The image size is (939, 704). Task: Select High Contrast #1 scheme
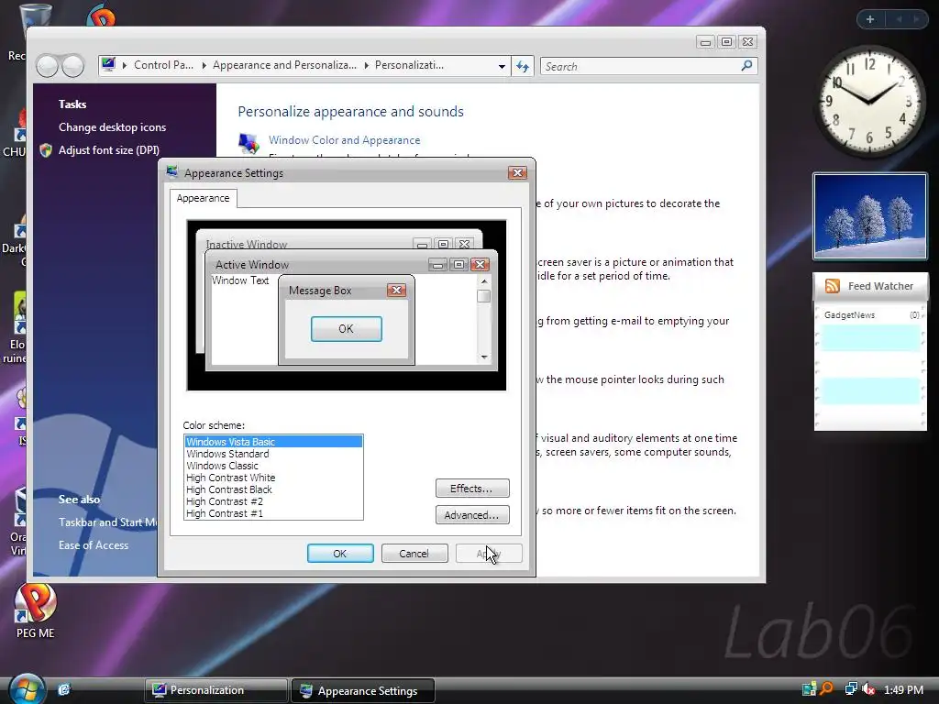click(273, 513)
